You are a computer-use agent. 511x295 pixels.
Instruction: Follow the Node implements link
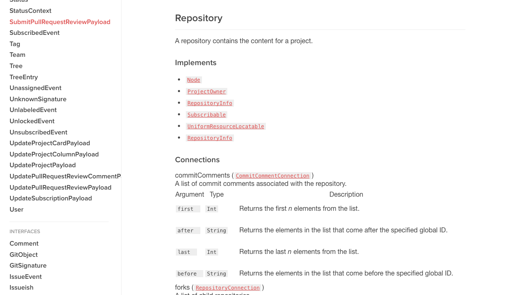pos(194,80)
